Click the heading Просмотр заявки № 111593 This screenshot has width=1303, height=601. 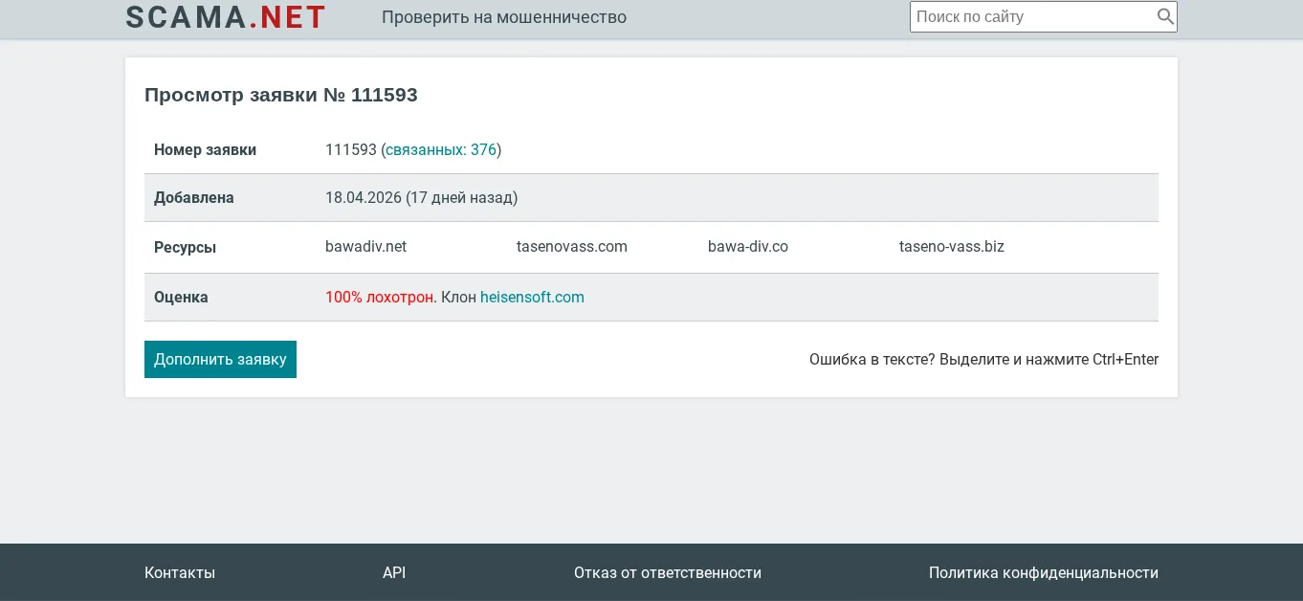click(x=281, y=95)
